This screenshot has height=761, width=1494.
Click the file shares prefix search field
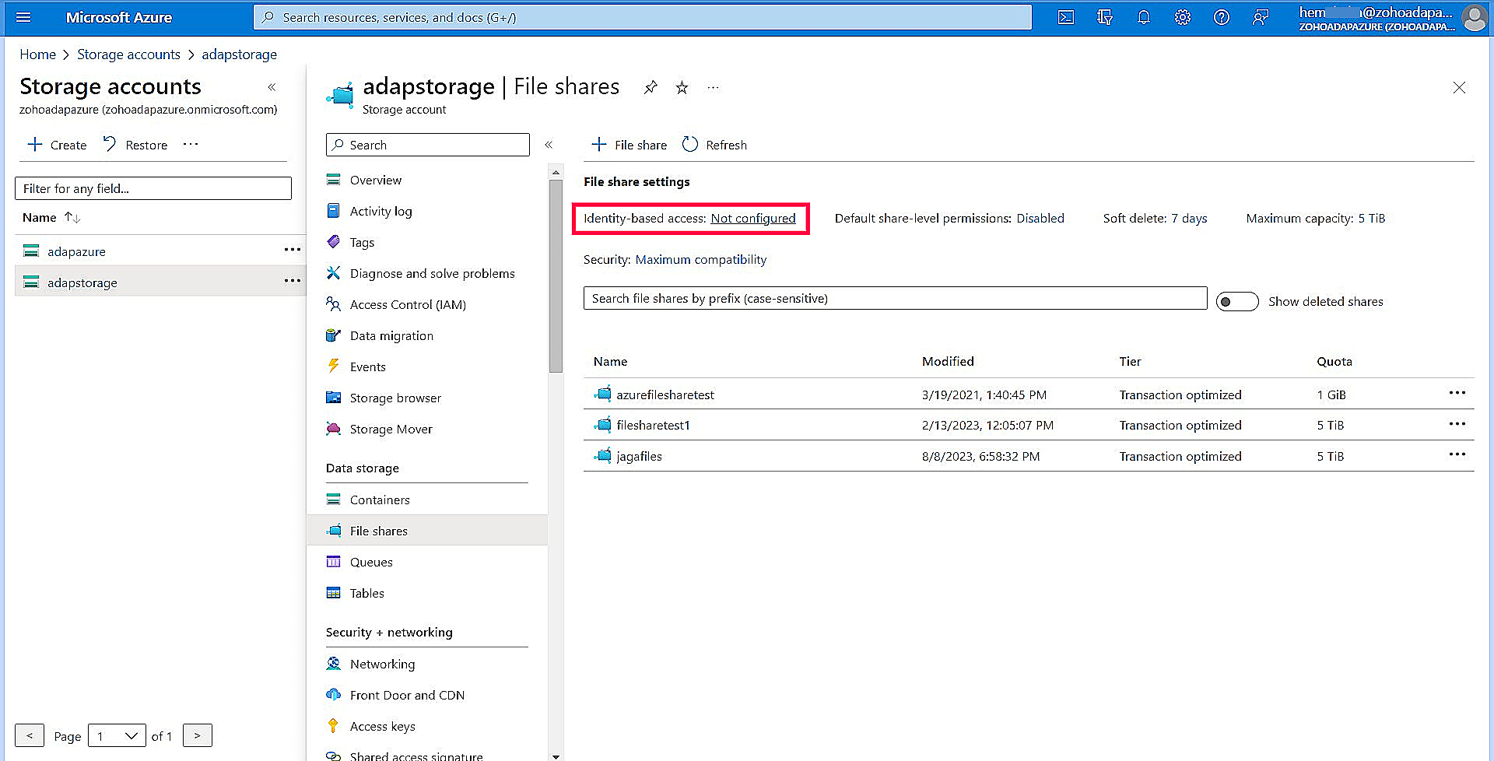(x=895, y=299)
